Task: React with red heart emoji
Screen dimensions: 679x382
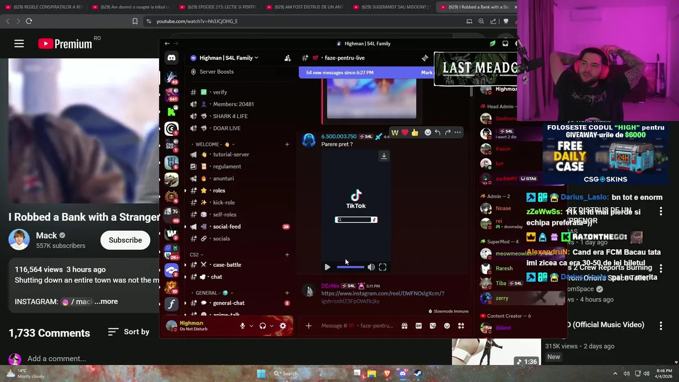Action: (x=405, y=133)
